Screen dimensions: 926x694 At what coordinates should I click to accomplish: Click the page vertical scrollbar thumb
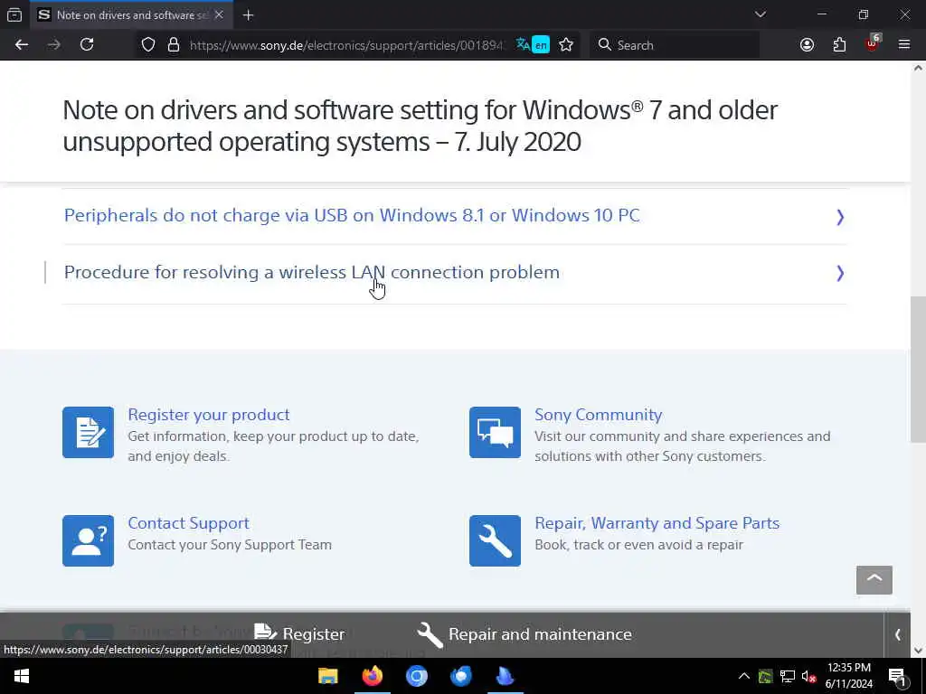tap(918, 369)
